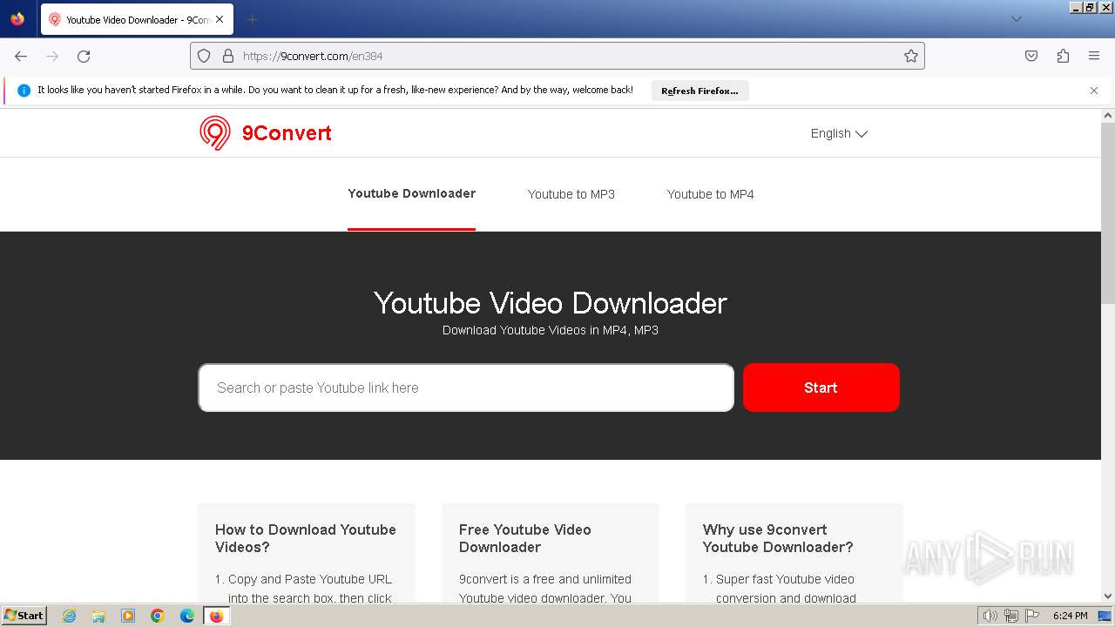
Task: Dismiss the Firefox notification bar
Action: click(x=1094, y=91)
